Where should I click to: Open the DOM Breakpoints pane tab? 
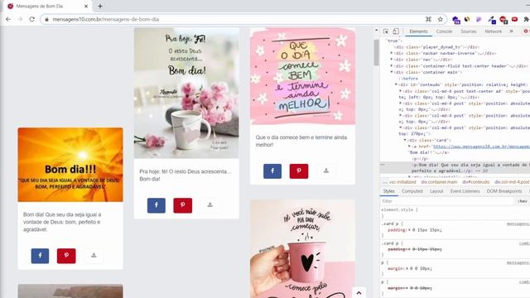click(x=504, y=191)
